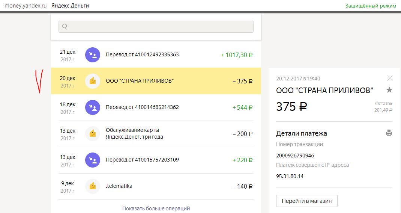
Task: Click the Детали платежа heading
Action: point(302,133)
